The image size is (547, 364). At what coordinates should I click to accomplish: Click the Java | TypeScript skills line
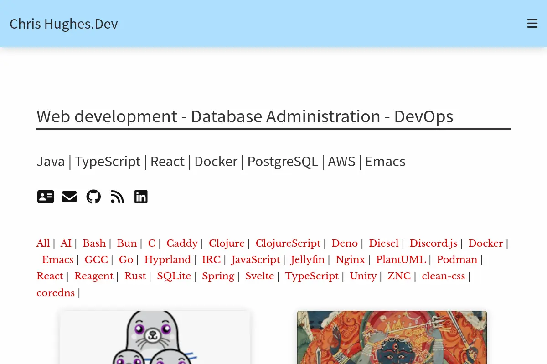221,161
